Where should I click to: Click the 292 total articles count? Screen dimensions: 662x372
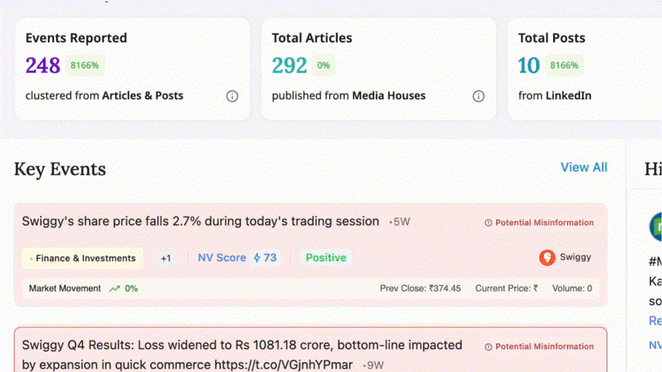(289, 65)
